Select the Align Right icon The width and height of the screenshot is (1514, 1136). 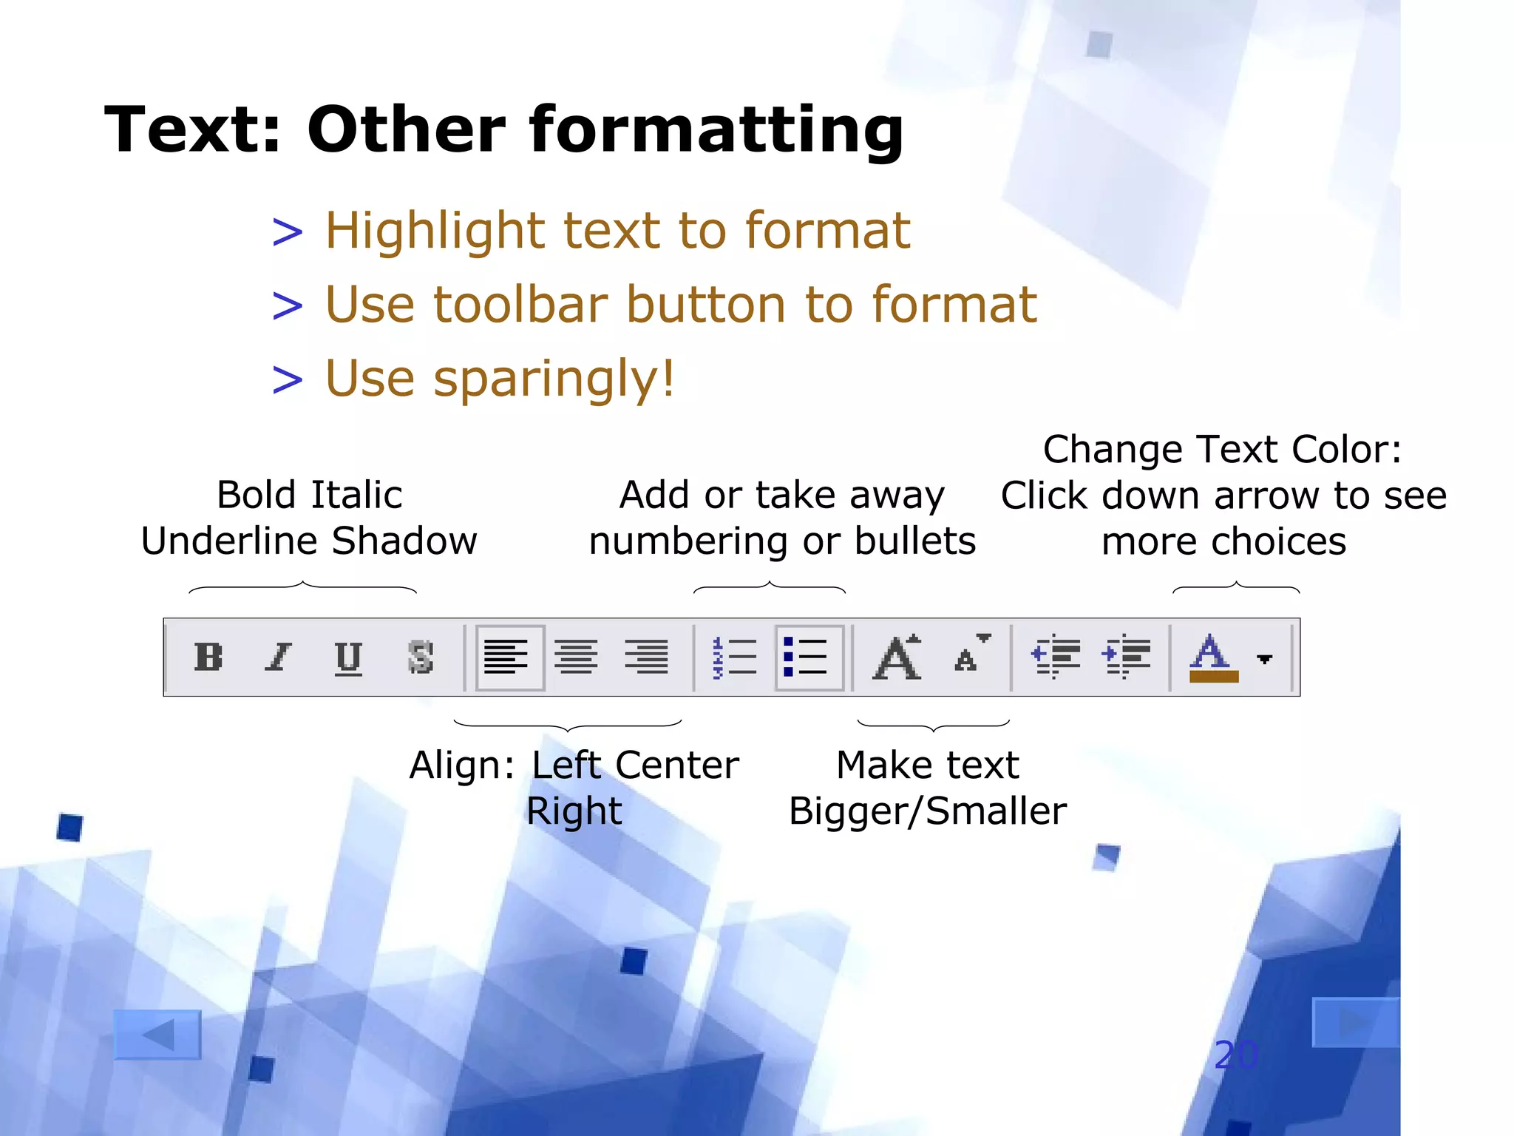click(646, 657)
